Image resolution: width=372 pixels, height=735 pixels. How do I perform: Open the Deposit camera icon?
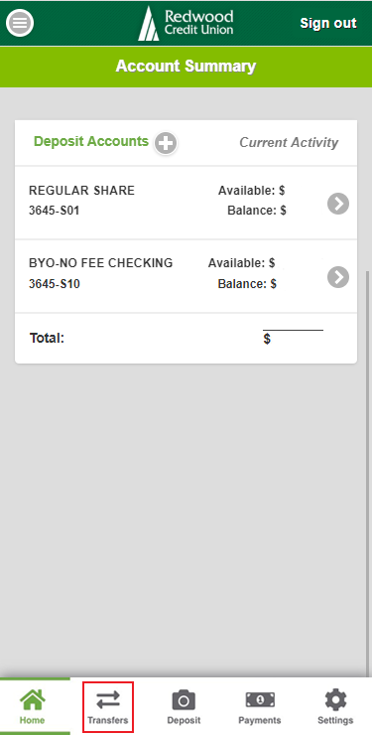pos(184,700)
